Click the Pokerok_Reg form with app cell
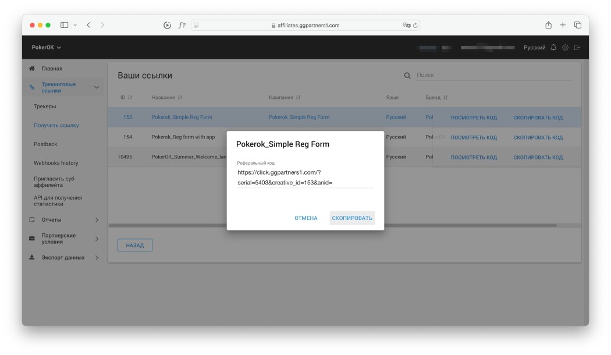The height and width of the screenshot is (355, 611). click(x=183, y=137)
